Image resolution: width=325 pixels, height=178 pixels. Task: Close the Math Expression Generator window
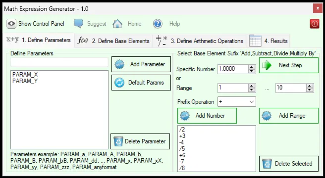(x=318, y=8)
